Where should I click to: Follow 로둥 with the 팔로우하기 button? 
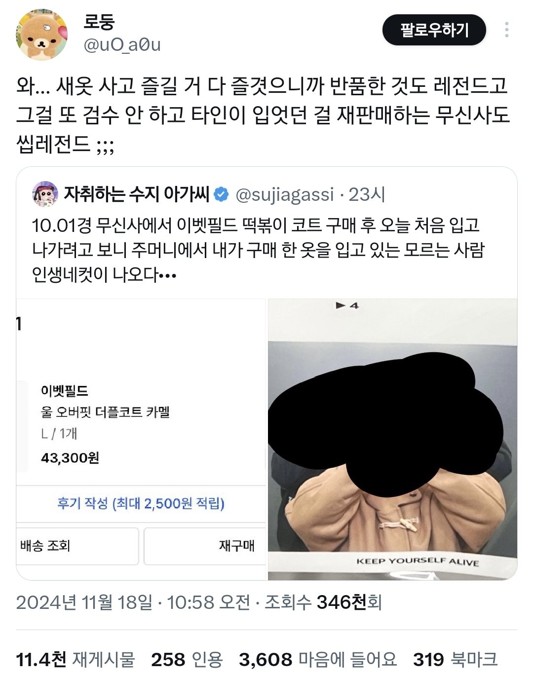click(x=434, y=30)
